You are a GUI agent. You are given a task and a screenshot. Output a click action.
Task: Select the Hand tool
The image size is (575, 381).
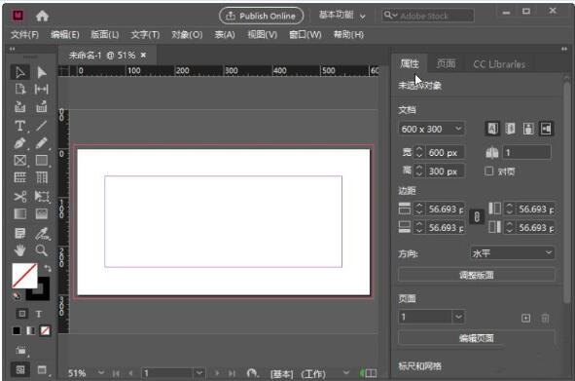coord(19,250)
